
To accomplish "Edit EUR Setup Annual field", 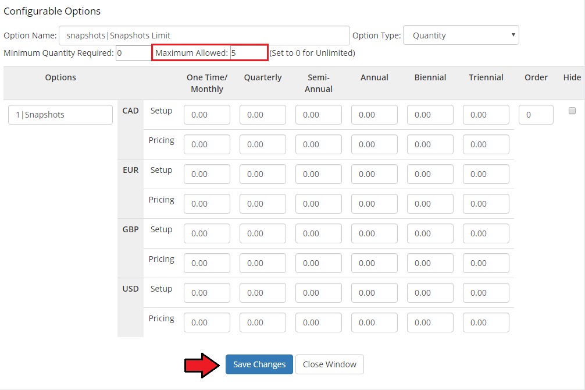I will pyautogui.click(x=374, y=174).
